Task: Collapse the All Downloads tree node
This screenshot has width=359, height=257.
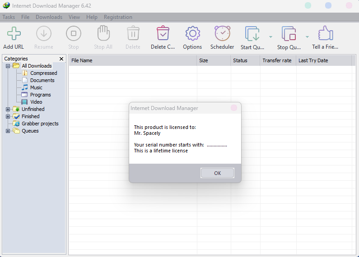Action: (8, 66)
